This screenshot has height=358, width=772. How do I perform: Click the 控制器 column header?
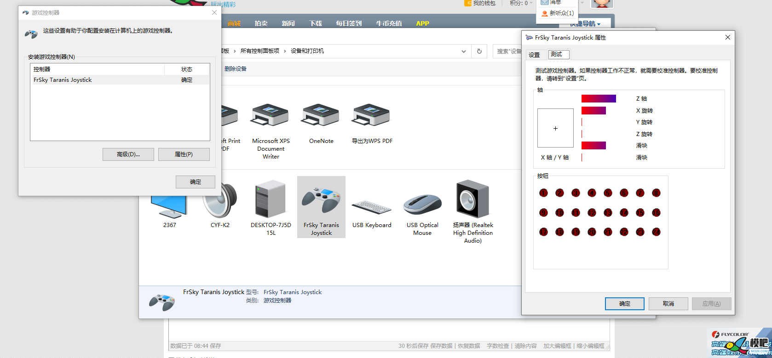(x=97, y=69)
